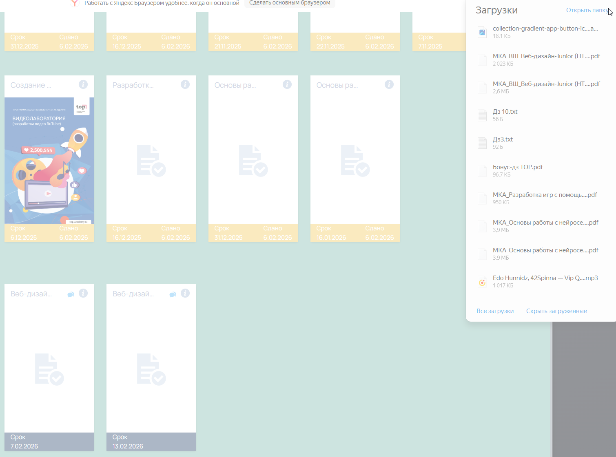Click Сделать основным браузером button
This screenshot has height=457, width=616.
[290, 3]
